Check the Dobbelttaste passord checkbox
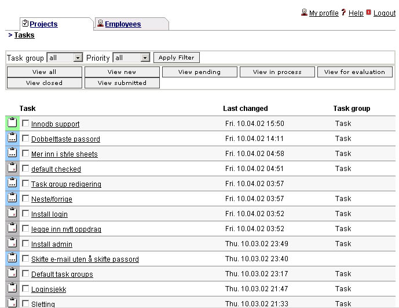This screenshot has height=308, width=399. (25, 138)
